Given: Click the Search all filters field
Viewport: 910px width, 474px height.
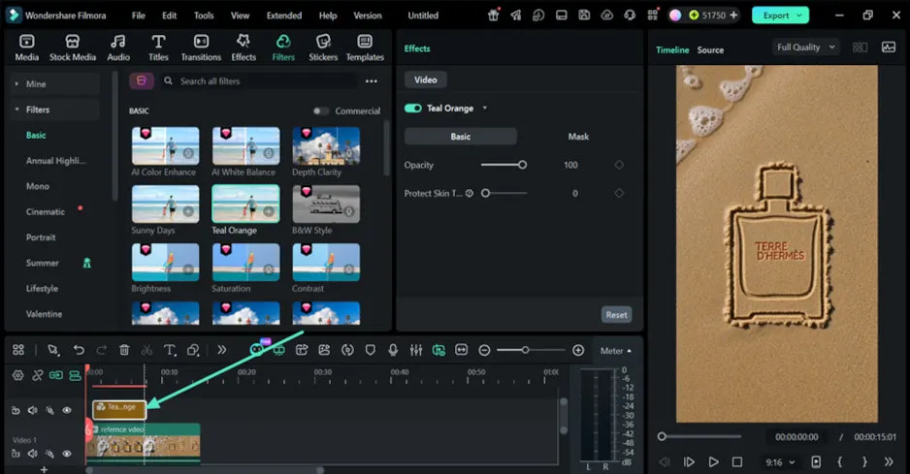Looking at the screenshot, I should point(259,81).
